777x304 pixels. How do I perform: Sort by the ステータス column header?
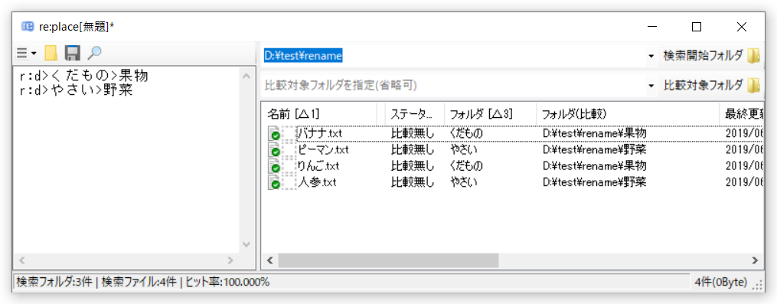415,114
